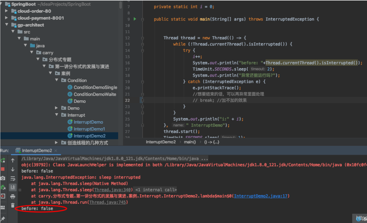Rerun InterruptDemo2 with the green rerun icon
The height and width of the screenshot is (223, 367).
click(x=3, y=160)
